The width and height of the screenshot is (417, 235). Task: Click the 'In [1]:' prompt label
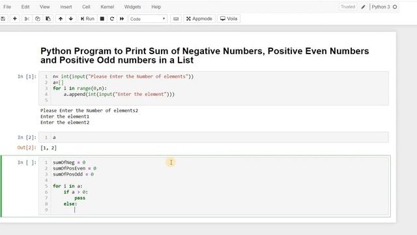coord(27,77)
